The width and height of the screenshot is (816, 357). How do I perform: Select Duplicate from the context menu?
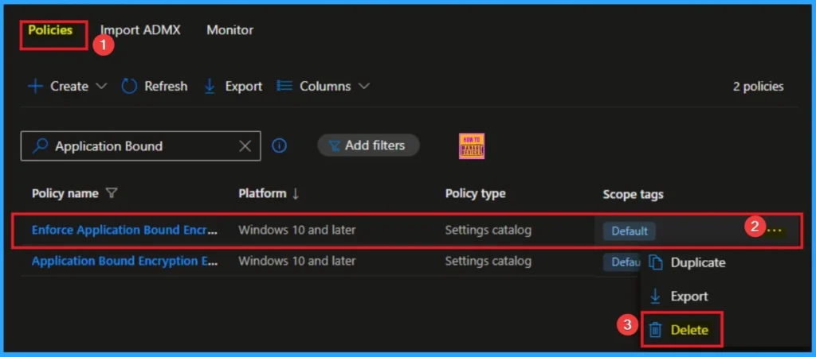click(x=698, y=262)
